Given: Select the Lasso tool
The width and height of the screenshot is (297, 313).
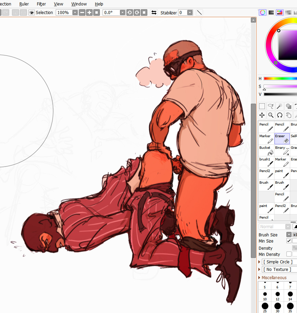Looking at the screenshot, I should pos(271,106).
